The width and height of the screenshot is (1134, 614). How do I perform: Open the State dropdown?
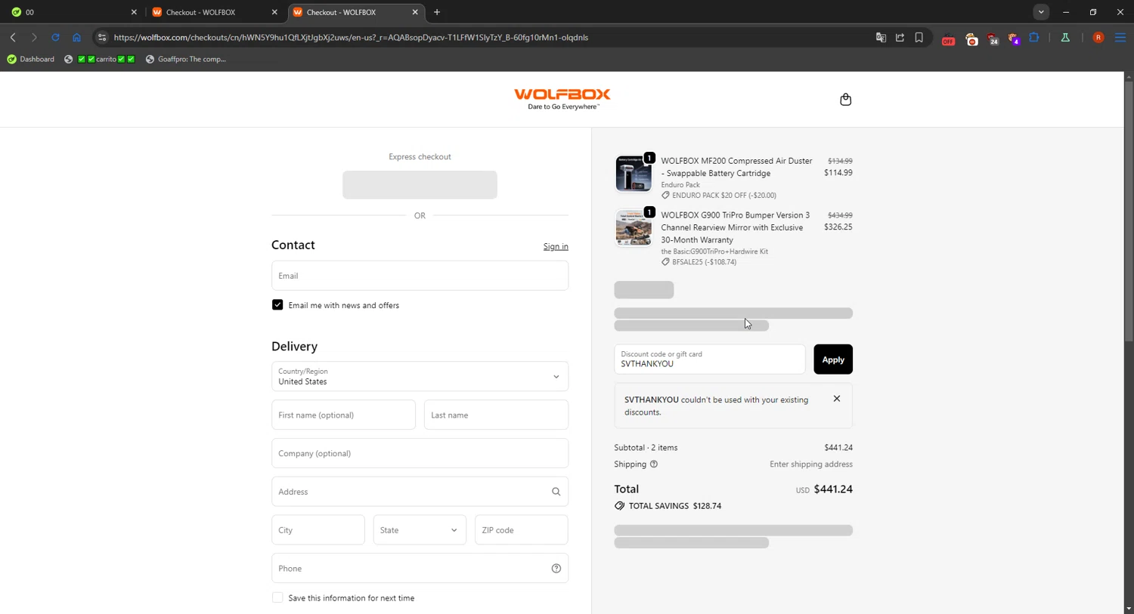pos(420,530)
